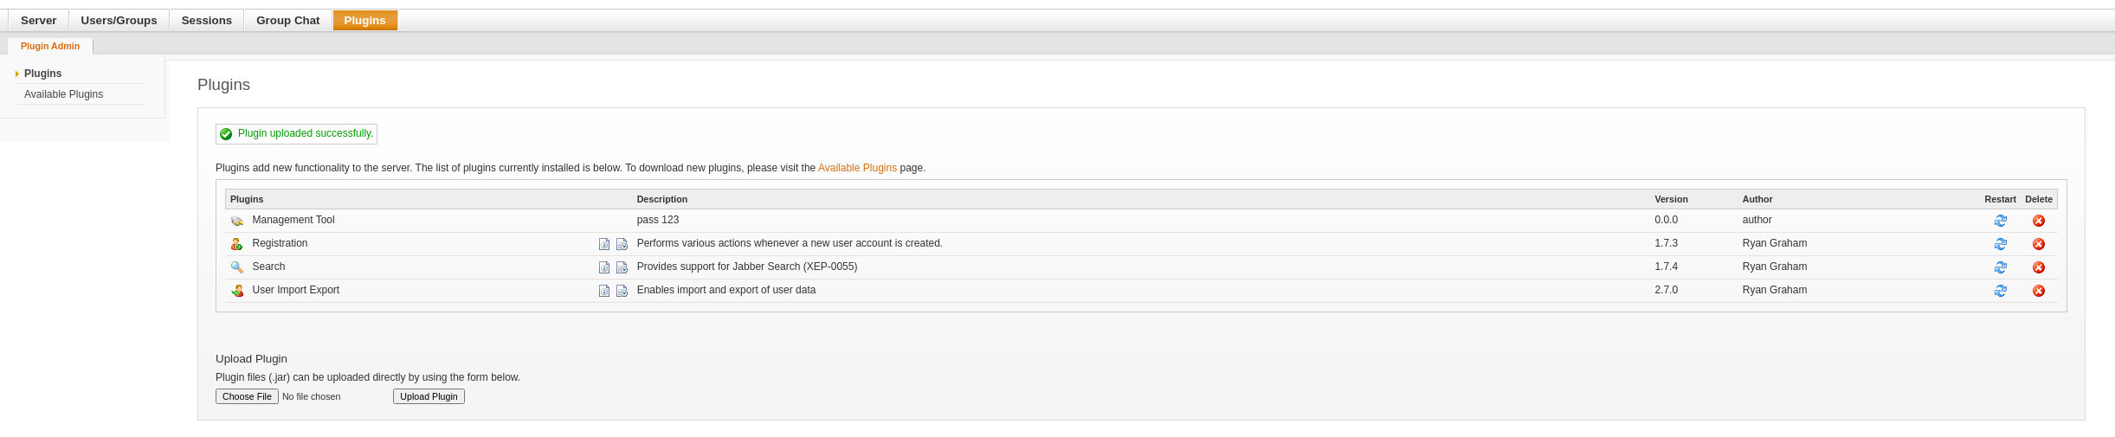The width and height of the screenshot is (2115, 437).
Task: Click the Choose File button
Action: click(x=247, y=396)
